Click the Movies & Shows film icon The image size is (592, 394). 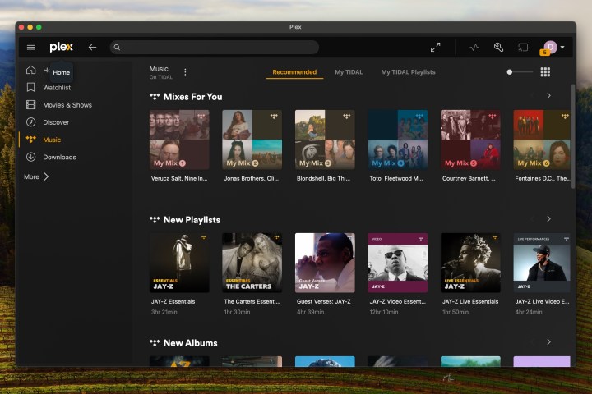tap(31, 105)
